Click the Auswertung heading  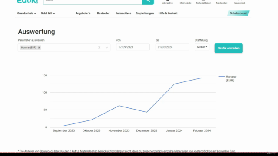(36, 32)
